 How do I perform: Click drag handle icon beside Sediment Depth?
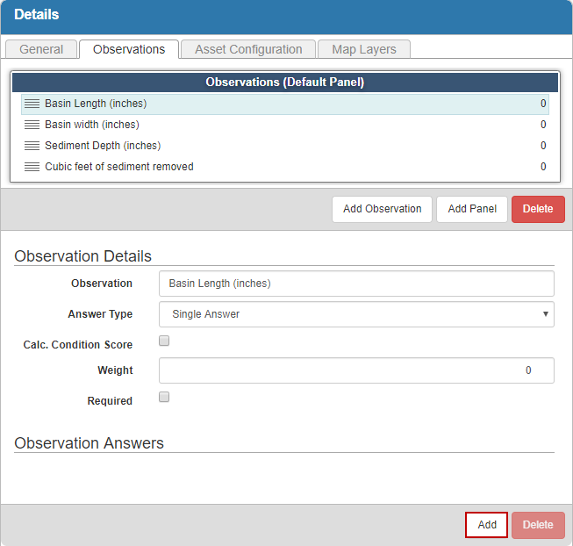click(32, 146)
